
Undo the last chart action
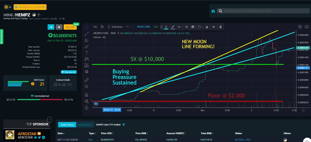127,27
